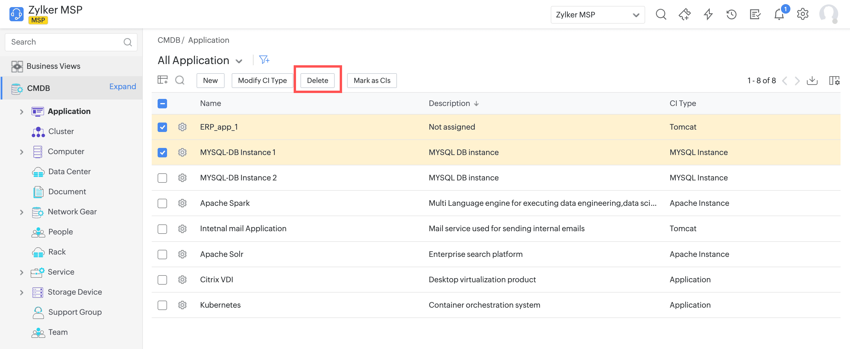The height and width of the screenshot is (349, 850).
Task: Select Support Group in the sidebar
Action: (x=75, y=312)
